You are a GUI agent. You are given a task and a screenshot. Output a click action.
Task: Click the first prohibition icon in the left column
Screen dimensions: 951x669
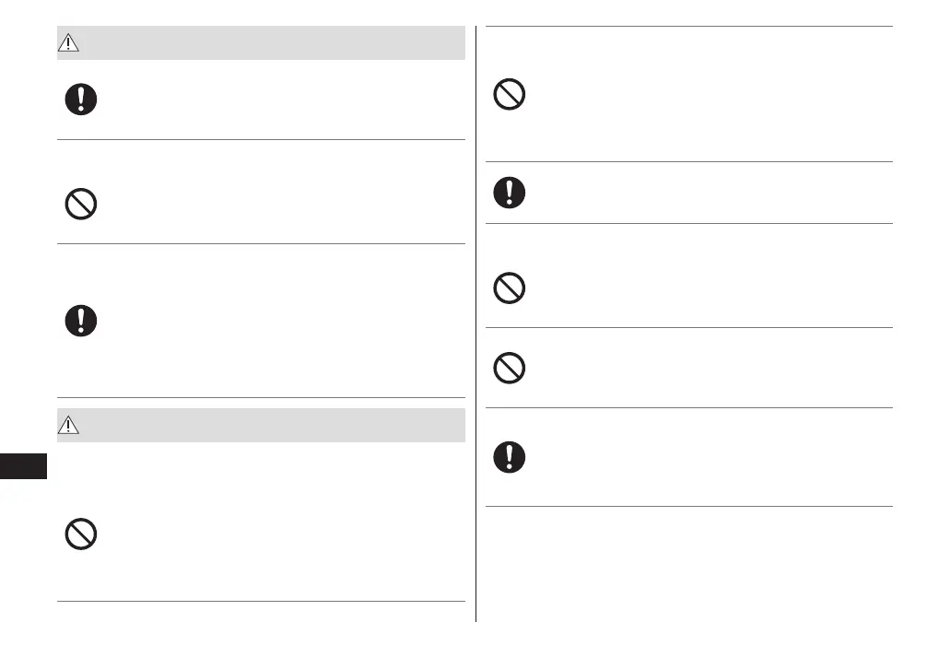[81, 204]
